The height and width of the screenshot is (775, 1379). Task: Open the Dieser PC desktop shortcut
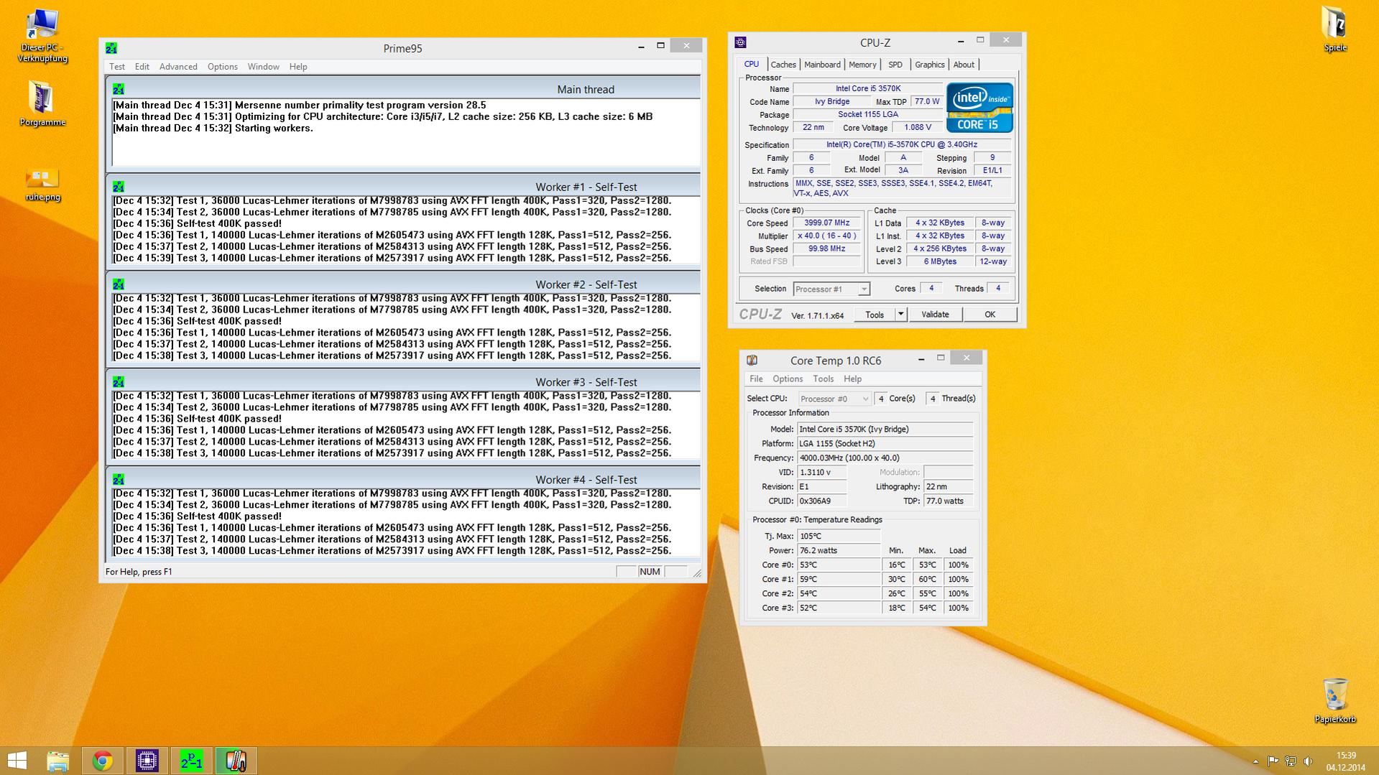pyautogui.click(x=42, y=34)
